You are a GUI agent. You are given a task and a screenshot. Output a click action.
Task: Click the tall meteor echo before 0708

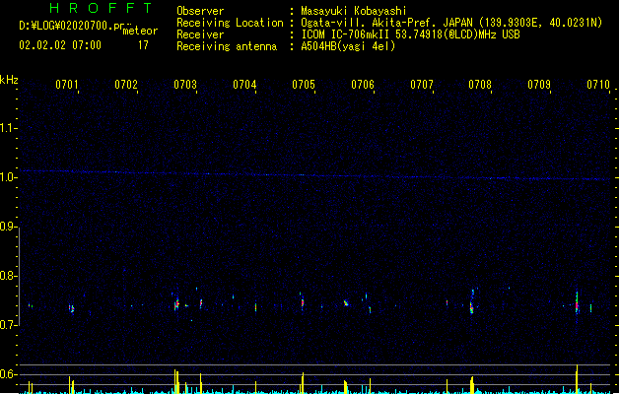click(x=472, y=301)
